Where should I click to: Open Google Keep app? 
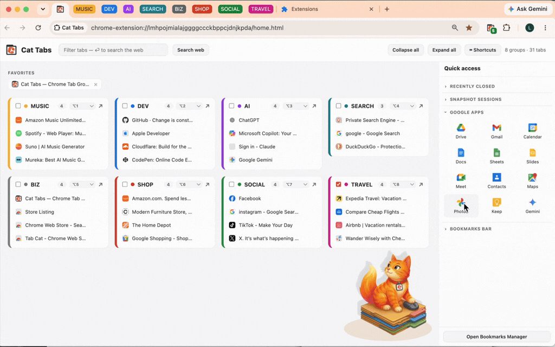496,205
